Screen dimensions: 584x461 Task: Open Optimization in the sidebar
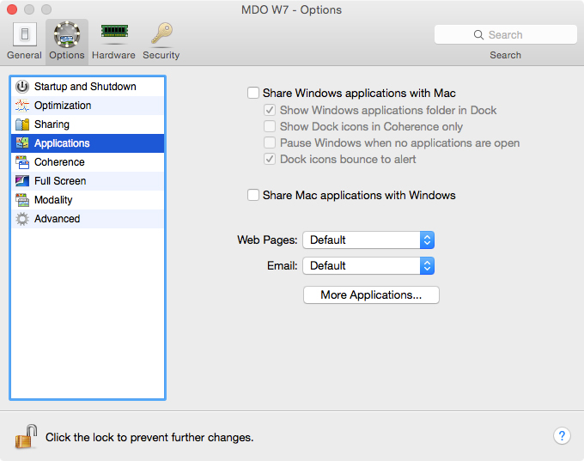(63, 106)
